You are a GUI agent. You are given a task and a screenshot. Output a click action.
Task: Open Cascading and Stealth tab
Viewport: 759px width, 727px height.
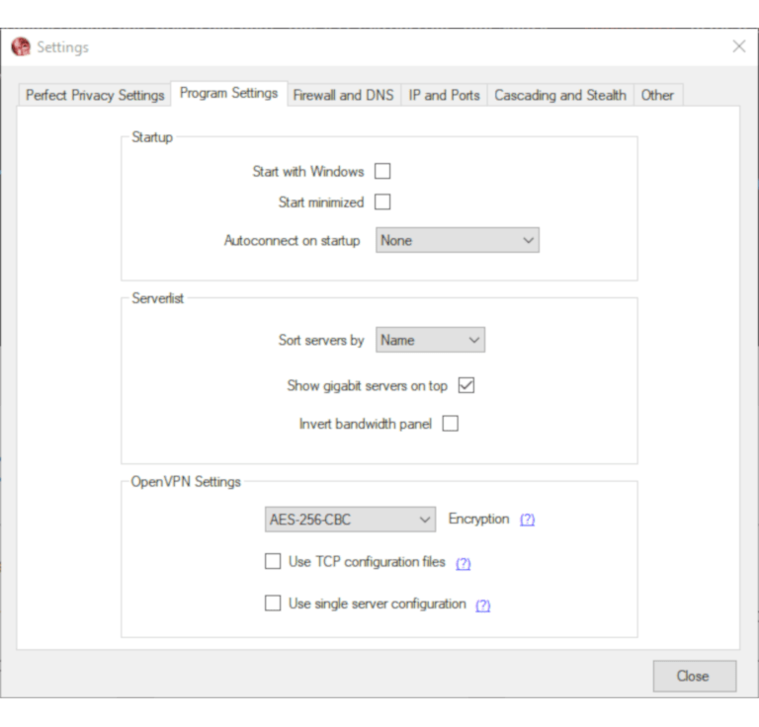point(560,95)
